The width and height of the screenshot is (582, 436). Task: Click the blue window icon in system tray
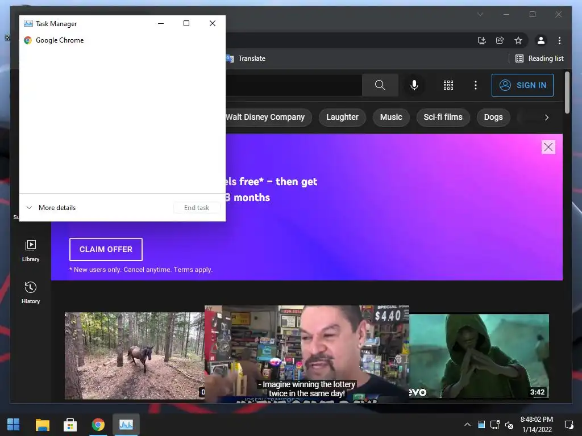(481, 425)
